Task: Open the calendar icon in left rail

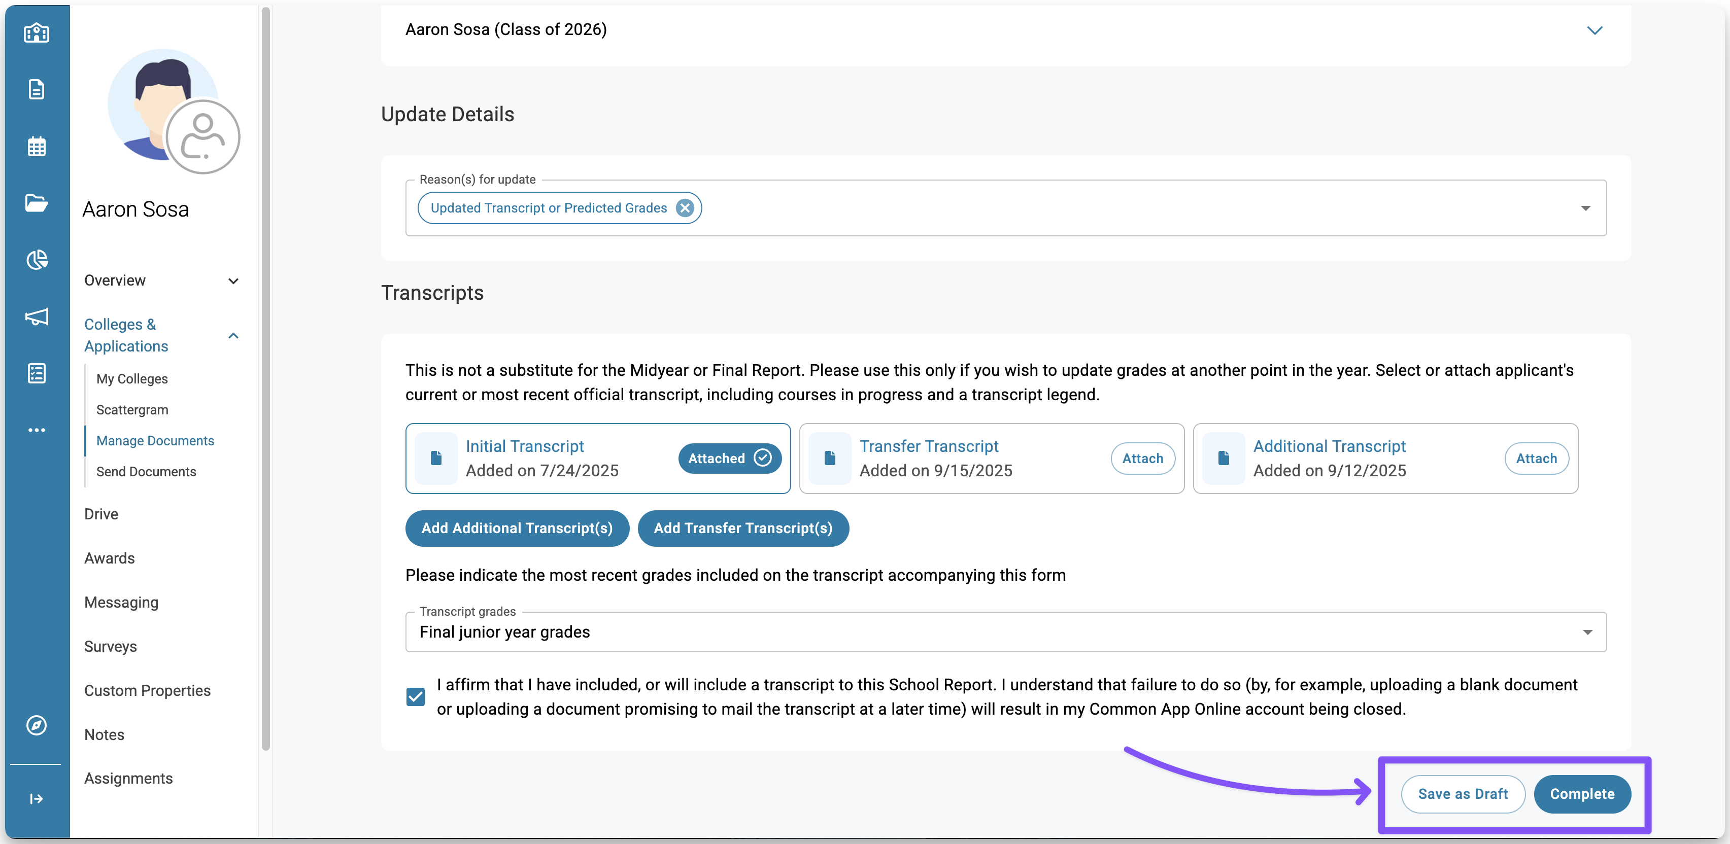Action: (36, 147)
